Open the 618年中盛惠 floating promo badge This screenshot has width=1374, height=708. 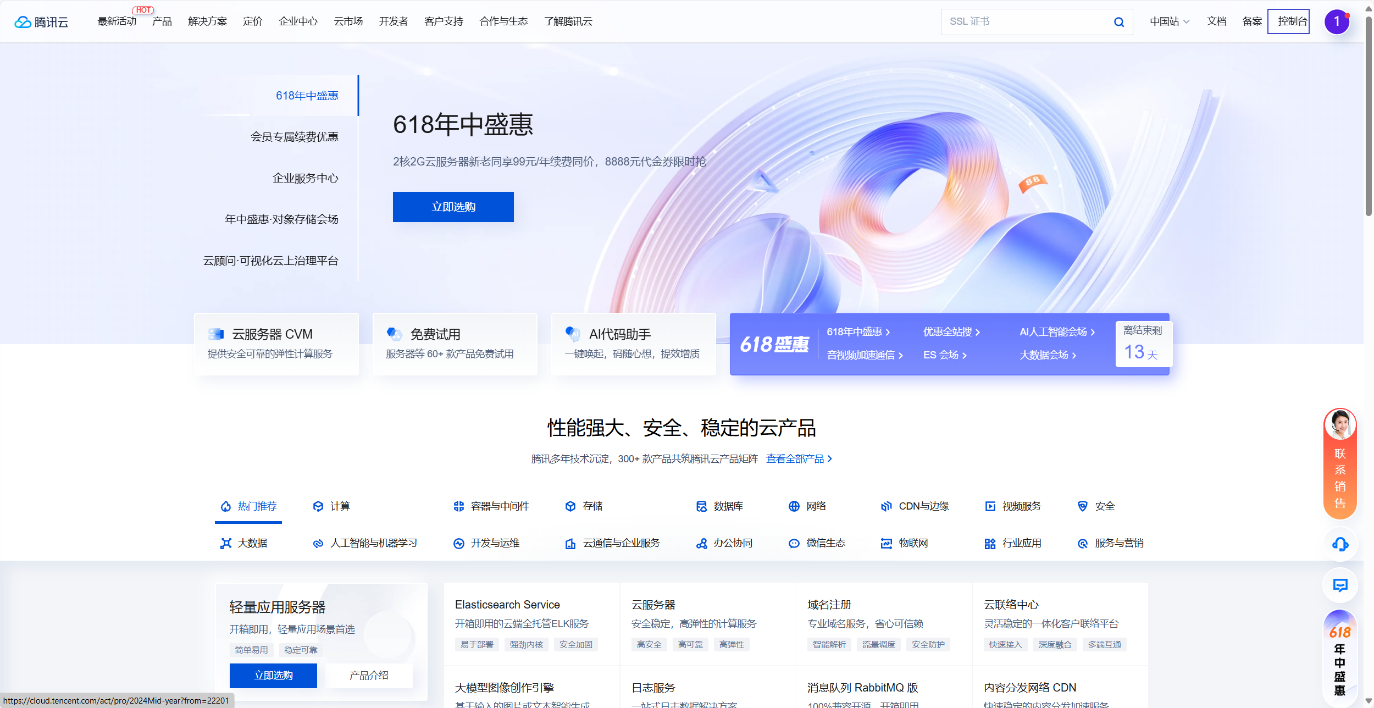(x=1340, y=657)
